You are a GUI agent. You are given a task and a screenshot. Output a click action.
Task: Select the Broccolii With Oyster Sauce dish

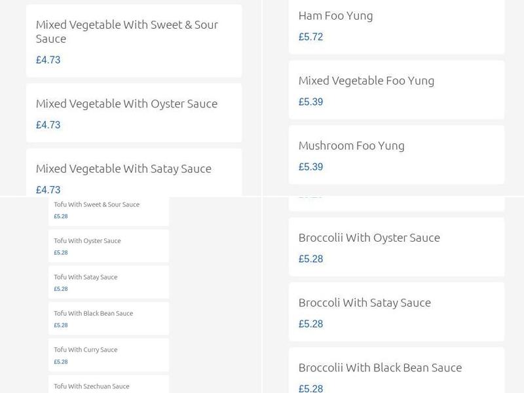click(x=369, y=238)
